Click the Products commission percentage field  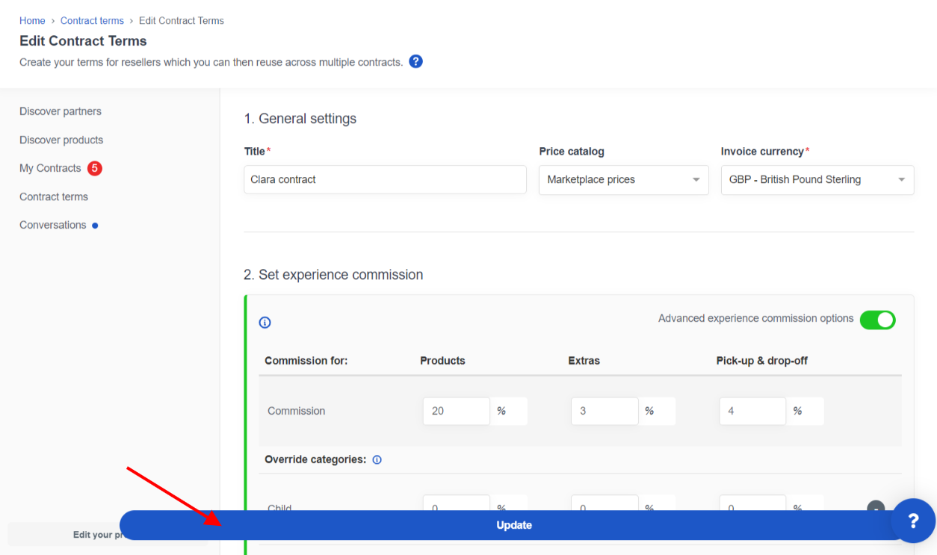(457, 411)
